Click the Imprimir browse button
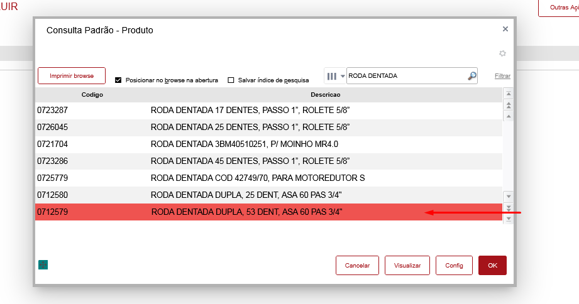 (x=72, y=76)
